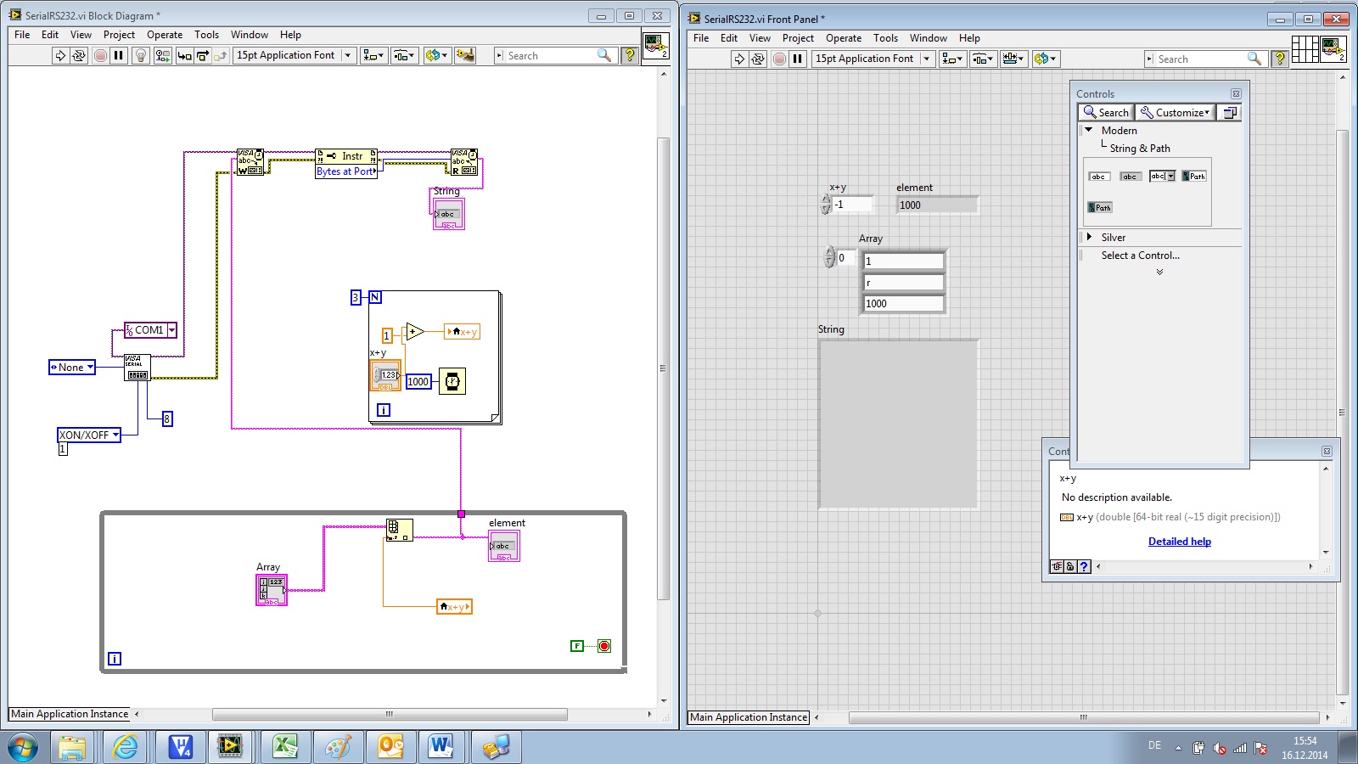1358x764 pixels.
Task: Click Retain Wire Values icon
Action: point(162,55)
